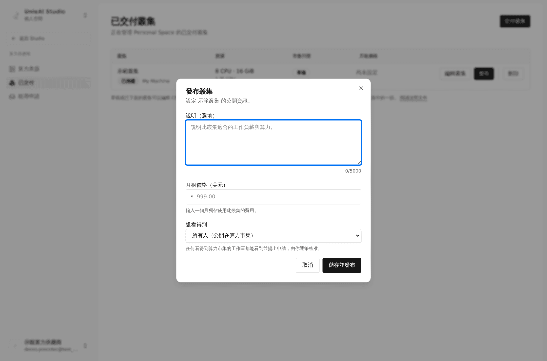The height and width of the screenshot is (361, 547).
Task: Click the 取消 cancel button
Action: 307,265
